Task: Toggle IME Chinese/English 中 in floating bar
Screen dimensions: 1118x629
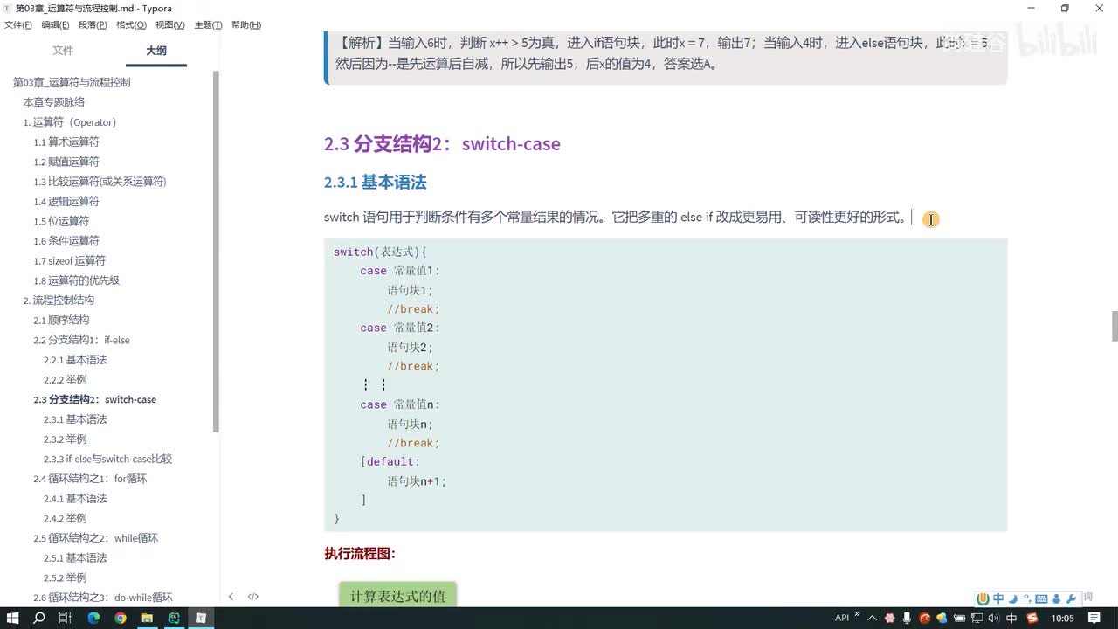Action: tap(998, 598)
